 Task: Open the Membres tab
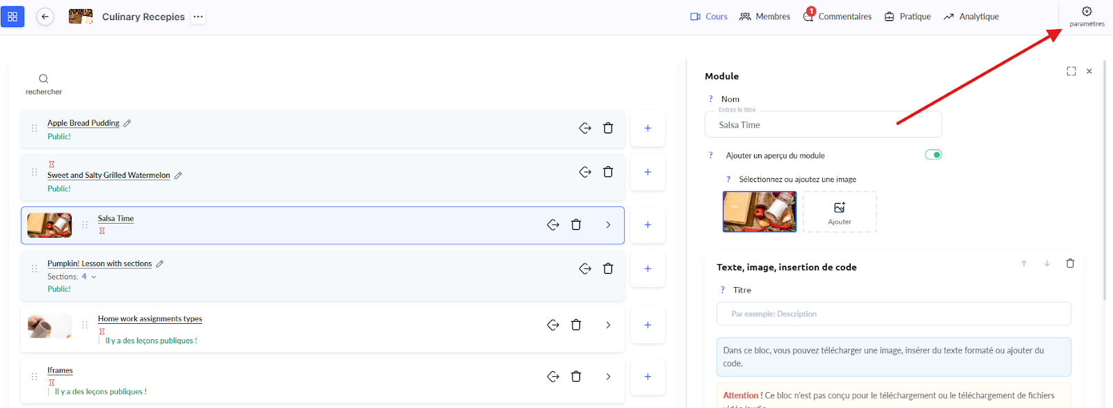(x=764, y=17)
